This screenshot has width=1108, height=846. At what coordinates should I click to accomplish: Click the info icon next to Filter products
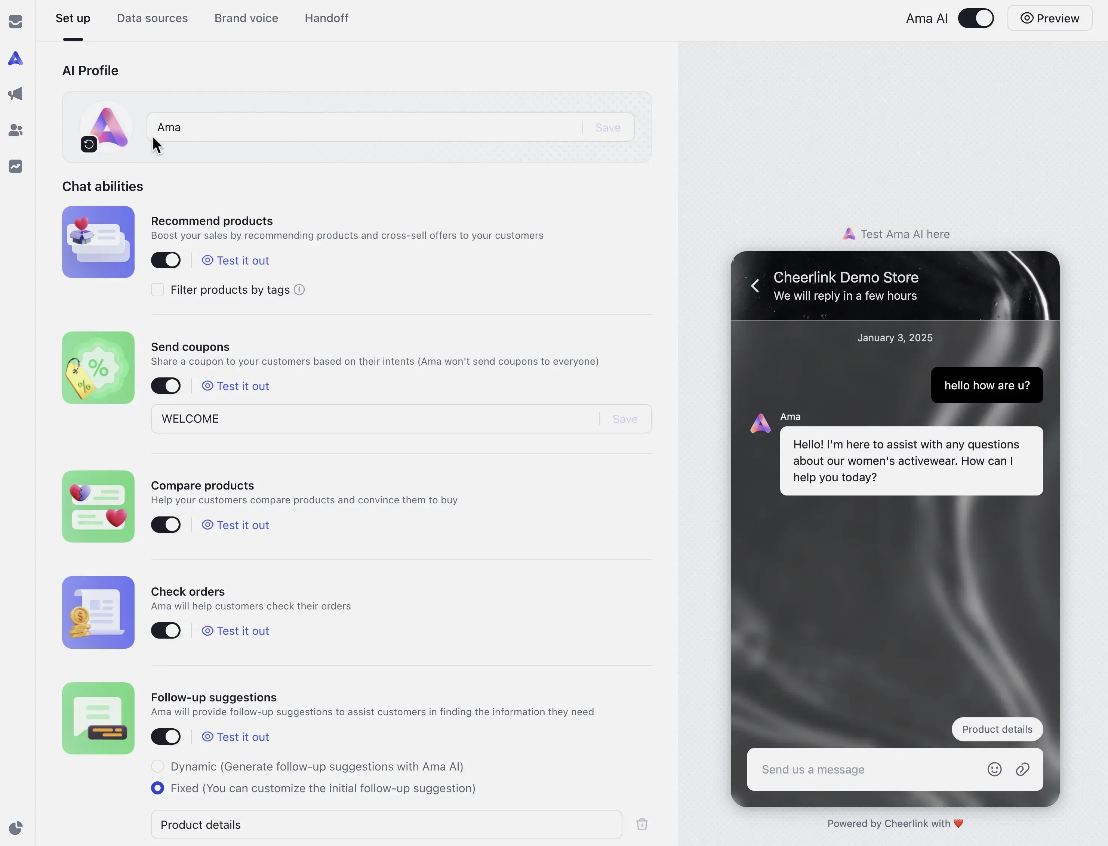pyautogui.click(x=300, y=290)
